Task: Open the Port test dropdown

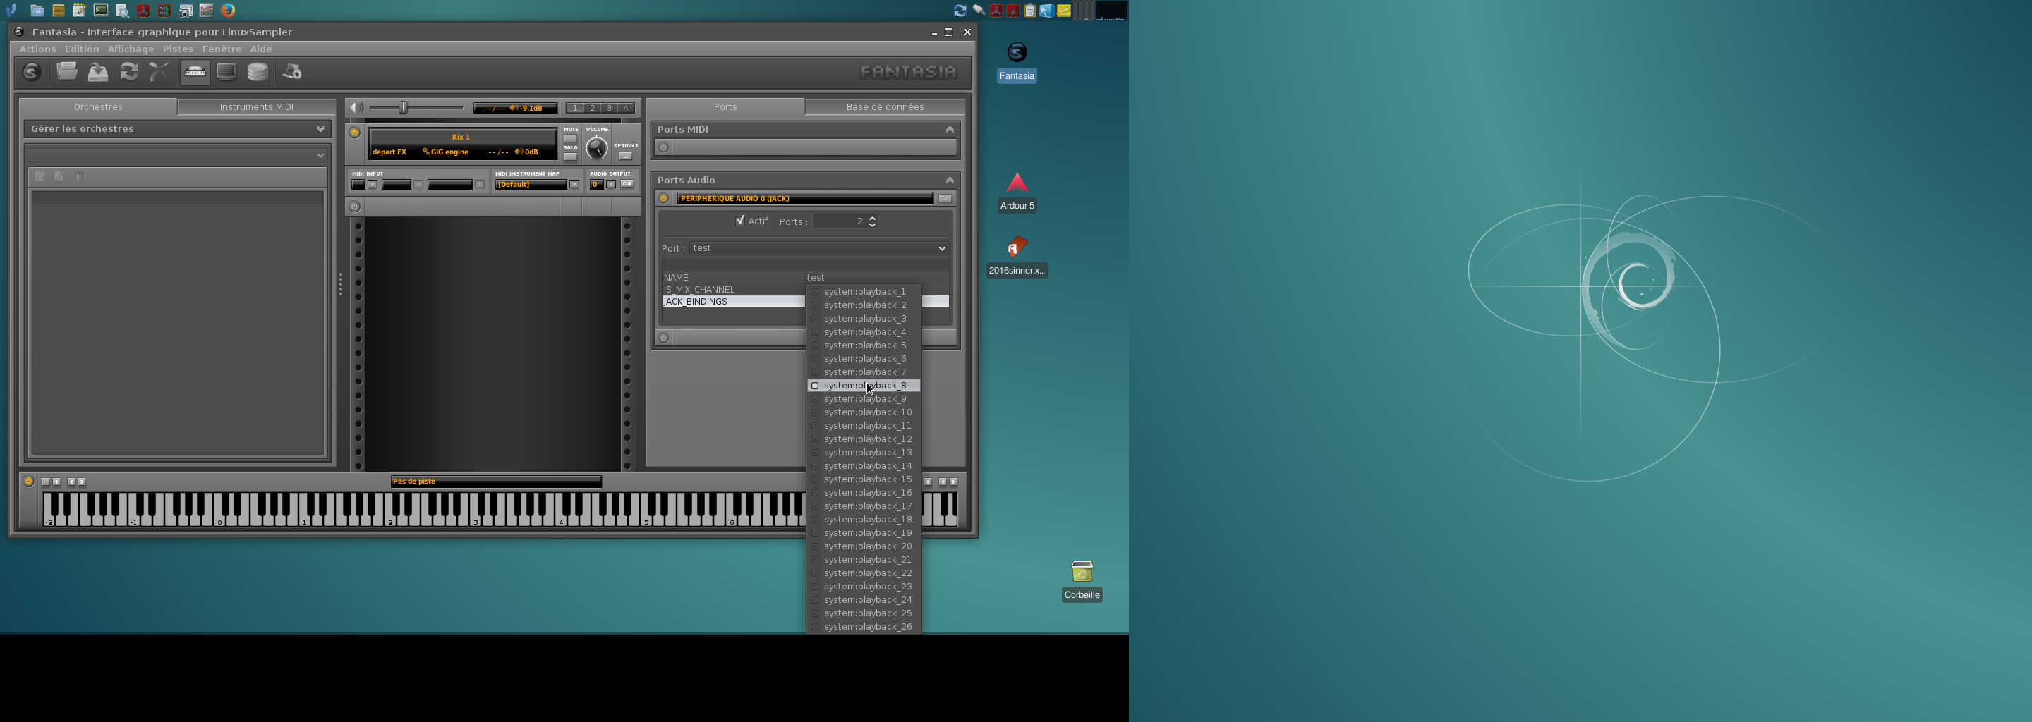Action: click(818, 248)
